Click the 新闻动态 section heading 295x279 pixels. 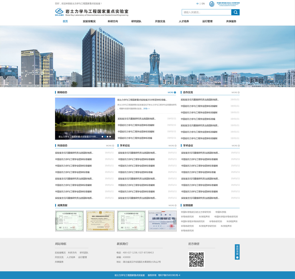click(x=62, y=92)
